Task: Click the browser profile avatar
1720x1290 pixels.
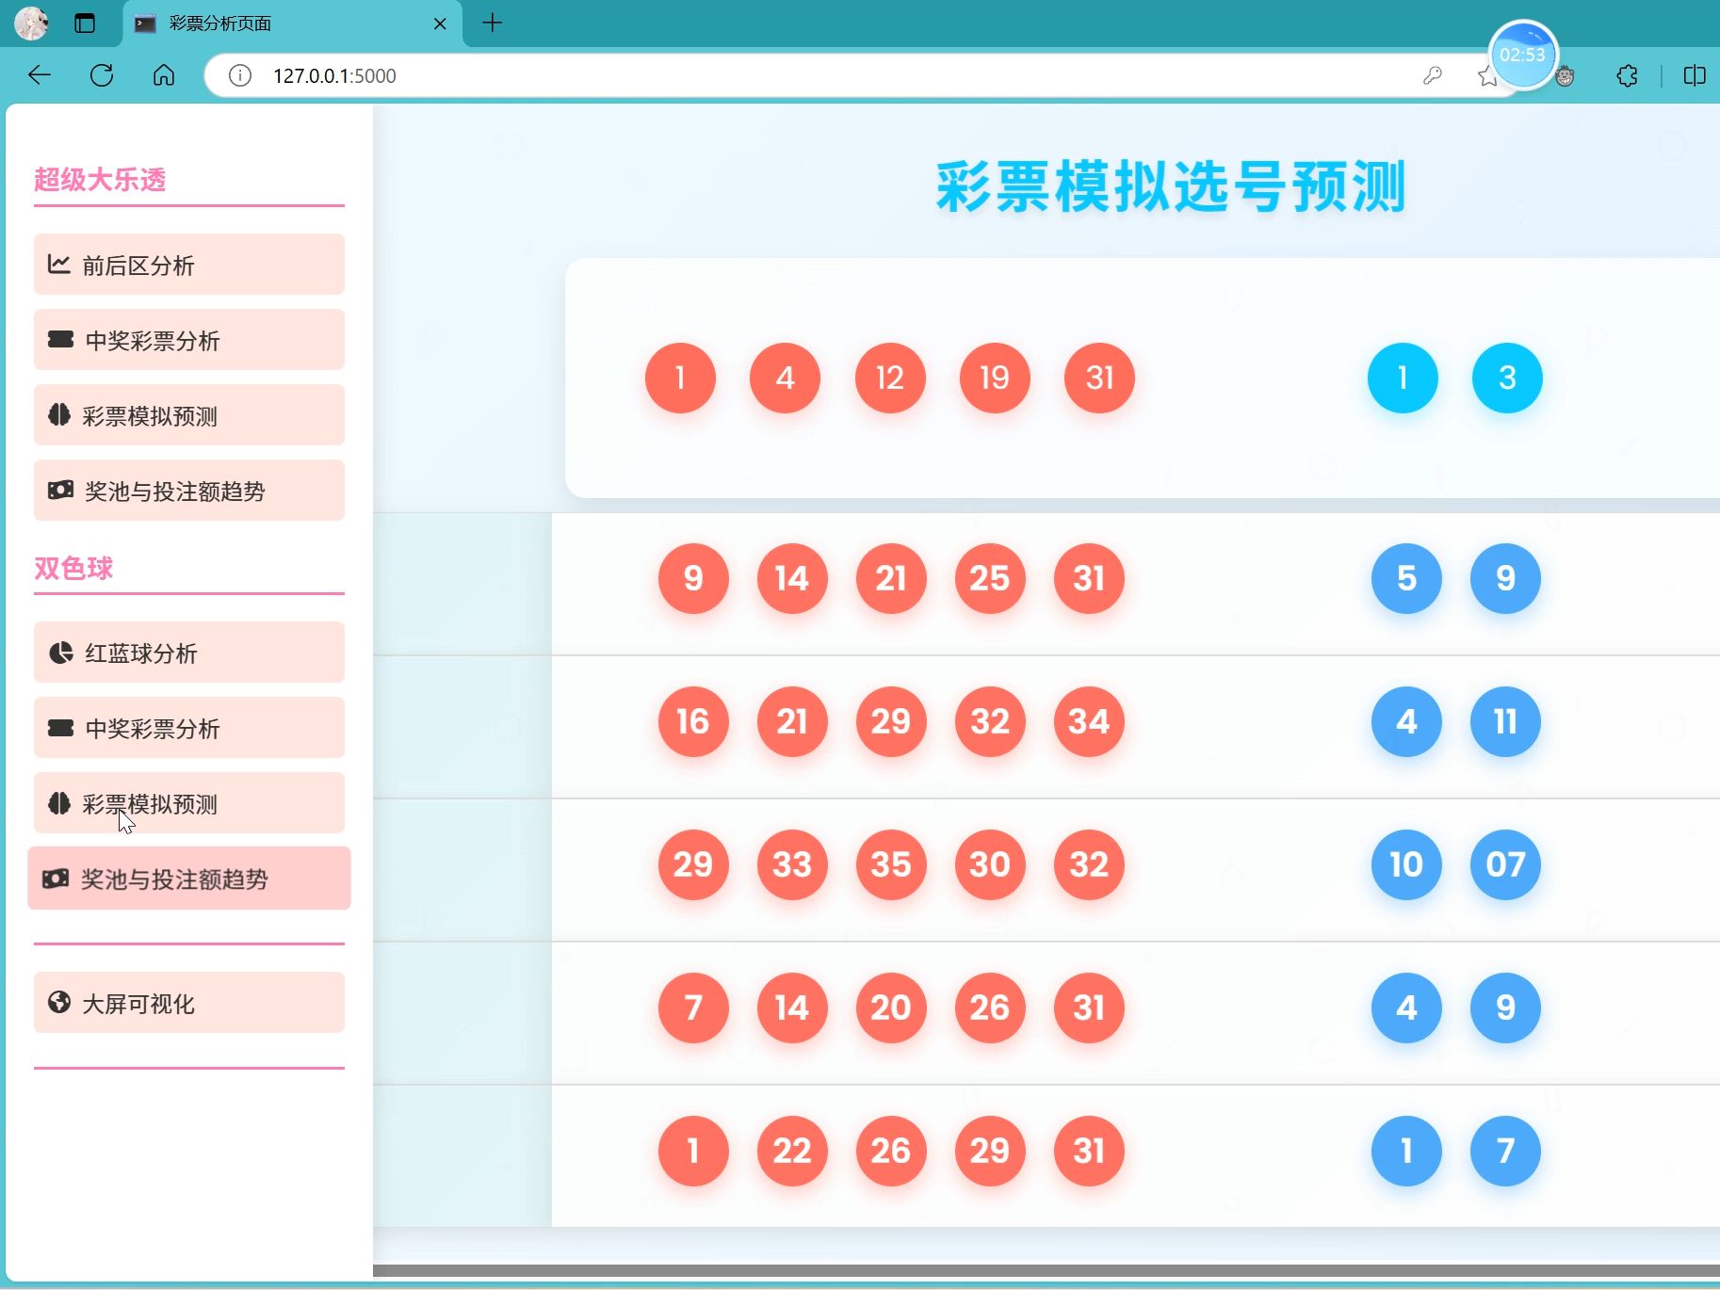Action: point(31,23)
